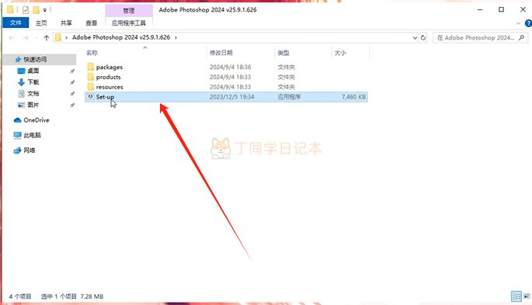This screenshot has height=305, width=532.
Task: Click the properties checkmark icon in quick access toolbar
Action: pyautogui.click(x=26, y=10)
